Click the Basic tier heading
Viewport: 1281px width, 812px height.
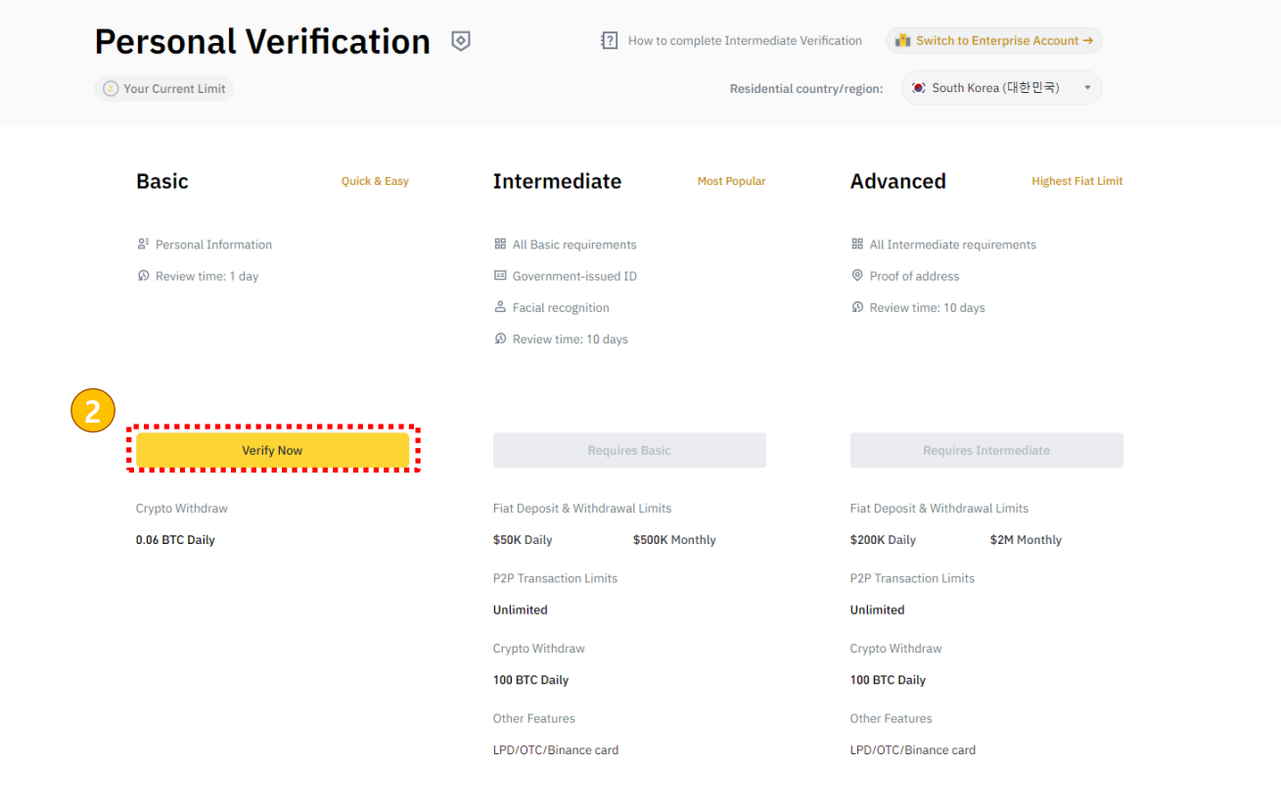click(162, 181)
